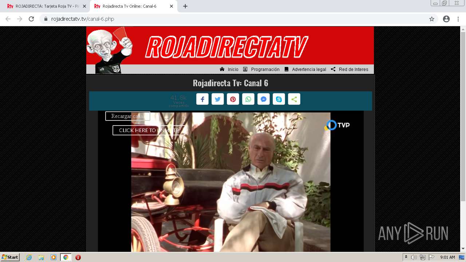Open the Chrome three-dot menu

tap(458, 19)
